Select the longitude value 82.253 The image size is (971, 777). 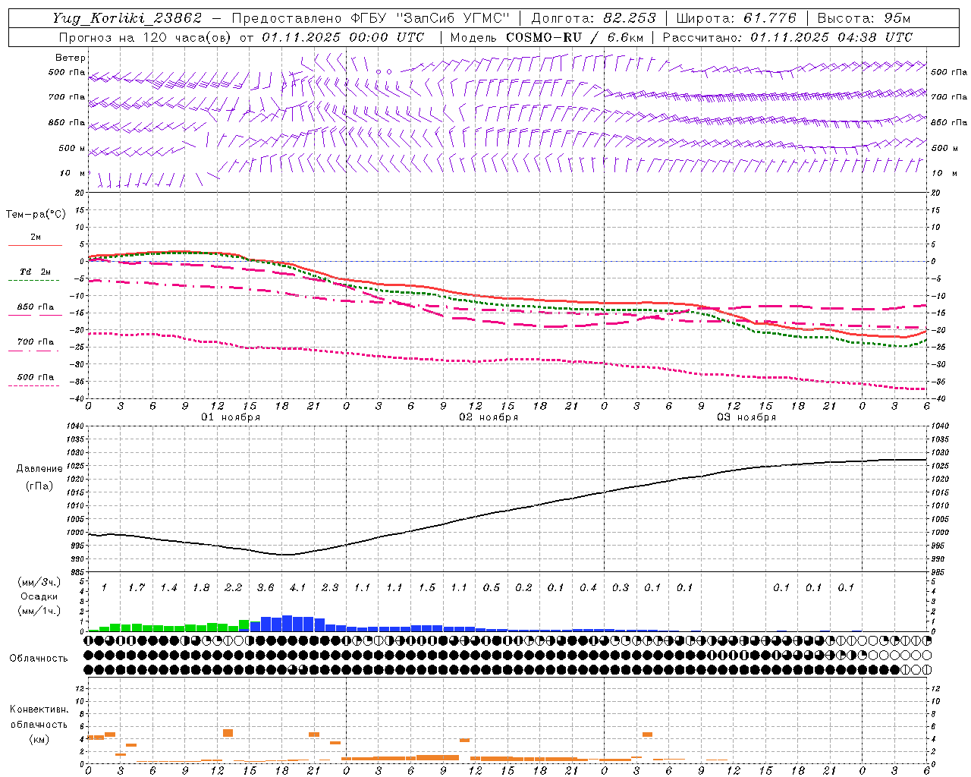click(x=630, y=18)
